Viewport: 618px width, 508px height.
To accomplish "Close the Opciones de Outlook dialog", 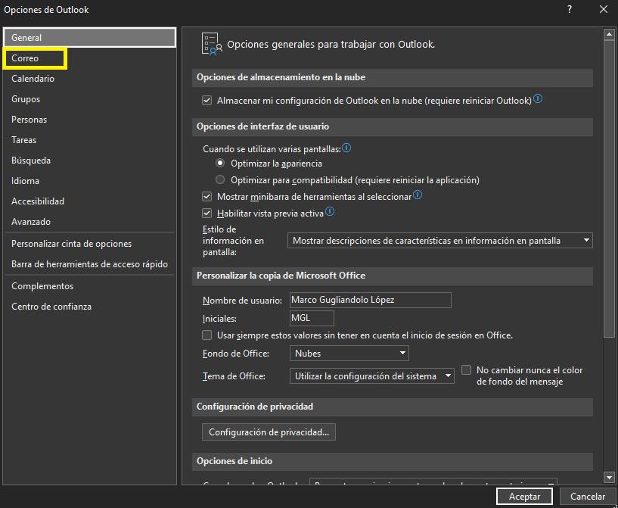I will click(x=604, y=10).
